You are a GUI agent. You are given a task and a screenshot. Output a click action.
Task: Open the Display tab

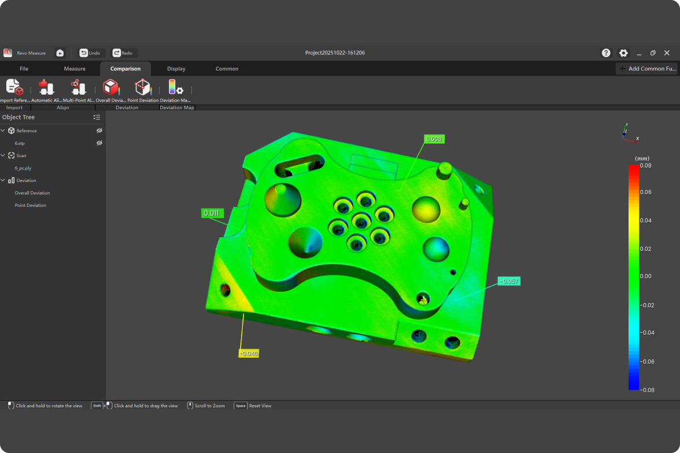pyautogui.click(x=176, y=69)
